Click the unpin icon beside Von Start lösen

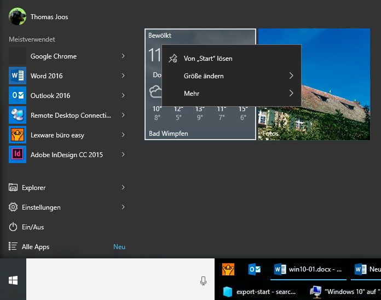pos(173,58)
